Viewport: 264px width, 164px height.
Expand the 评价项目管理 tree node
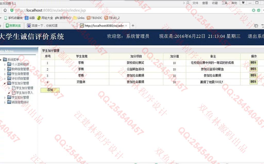click(5, 78)
